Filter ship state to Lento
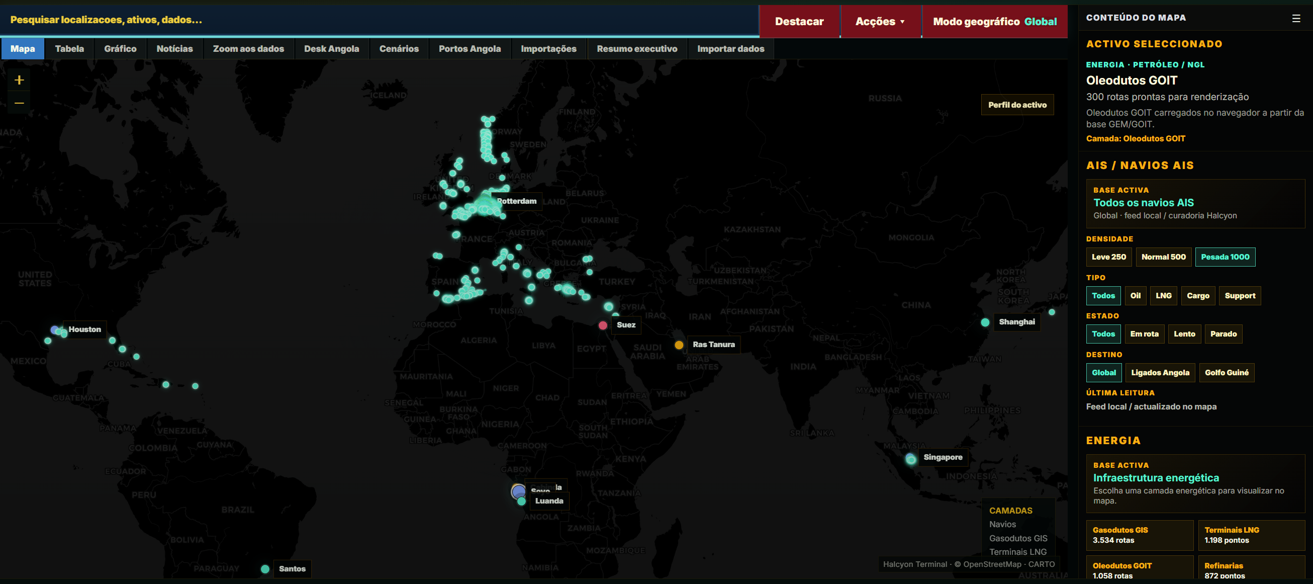This screenshot has height=584, width=1313. [1184, 334]
